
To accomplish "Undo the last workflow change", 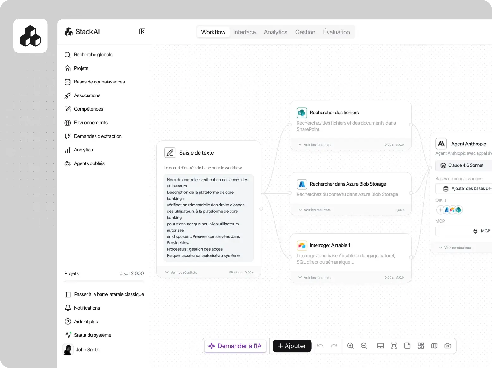I will click(x=320, y=346).
